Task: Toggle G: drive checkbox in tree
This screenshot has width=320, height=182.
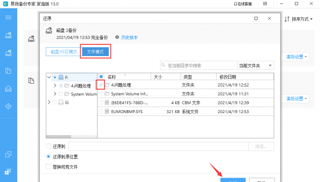Action: pos(55,102)
